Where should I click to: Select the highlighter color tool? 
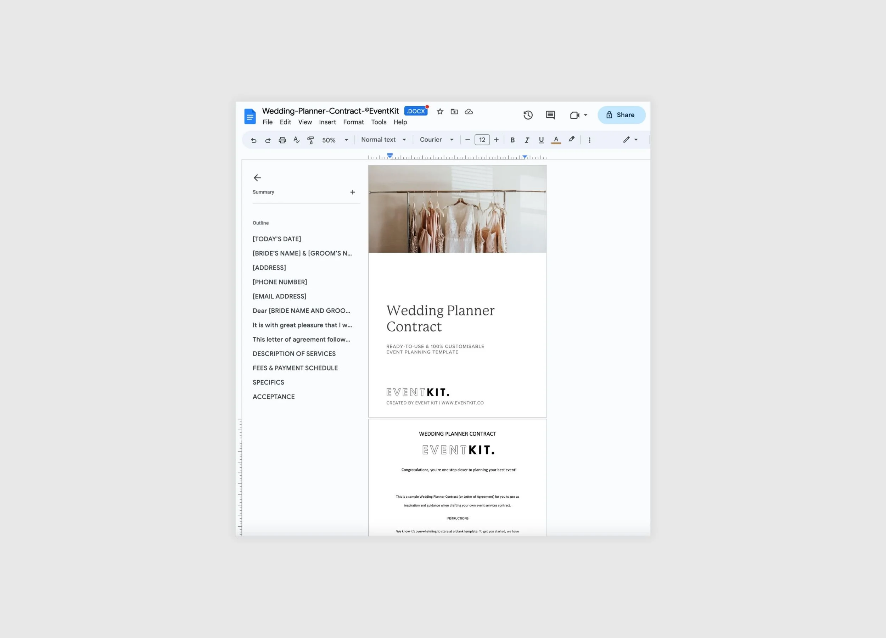(x=572, y=140)
